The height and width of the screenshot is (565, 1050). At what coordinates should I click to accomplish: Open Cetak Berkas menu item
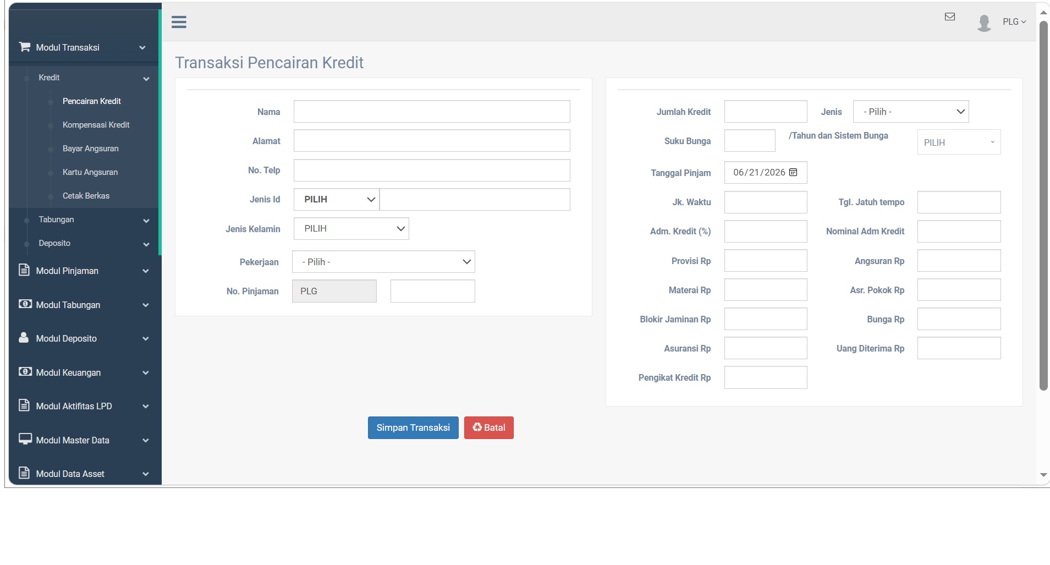86,196
